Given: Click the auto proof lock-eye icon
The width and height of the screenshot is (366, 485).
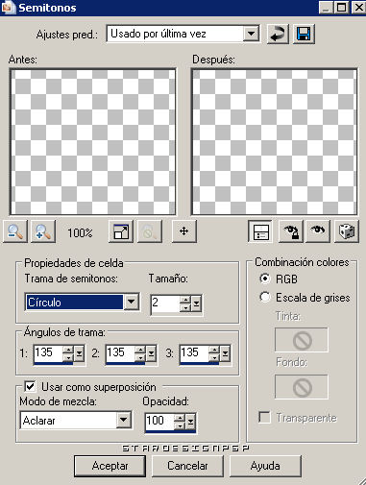Looking at the screenshot, I should pyautogui.click(x=291, y=231).
